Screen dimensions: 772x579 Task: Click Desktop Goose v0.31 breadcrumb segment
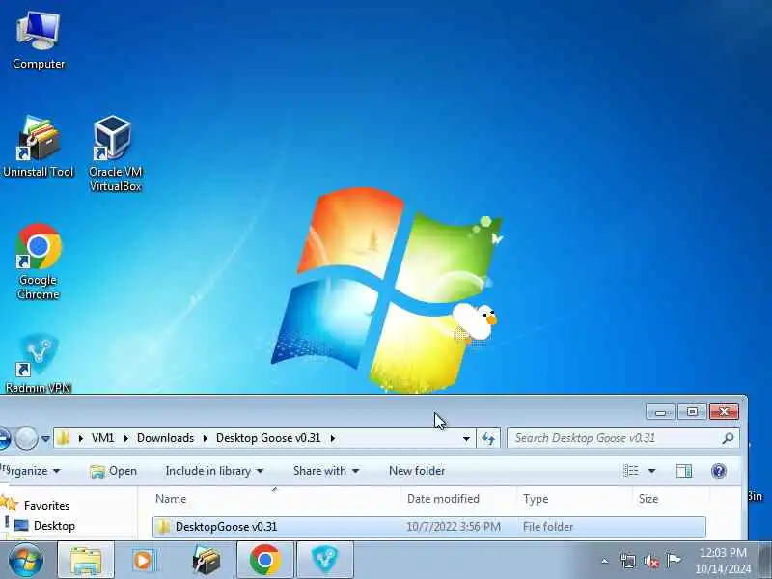[268, 438]
